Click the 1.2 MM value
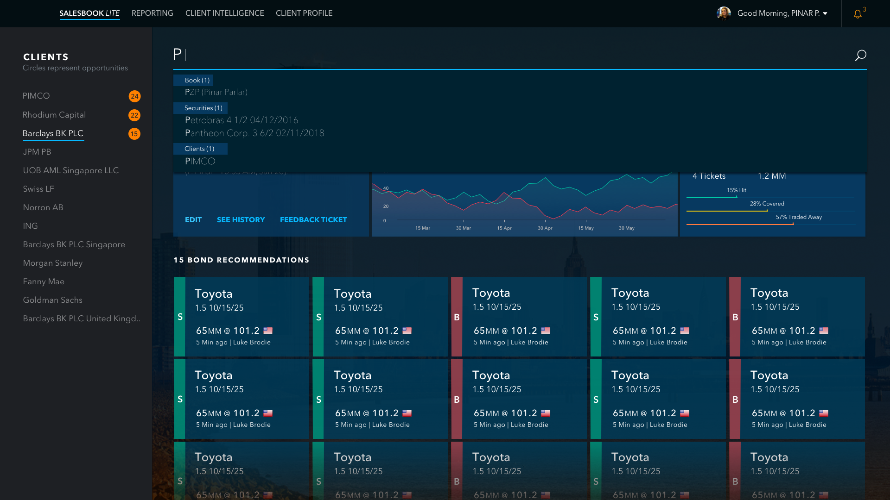Viewport: 890px width, 500px height. (772, 176)
